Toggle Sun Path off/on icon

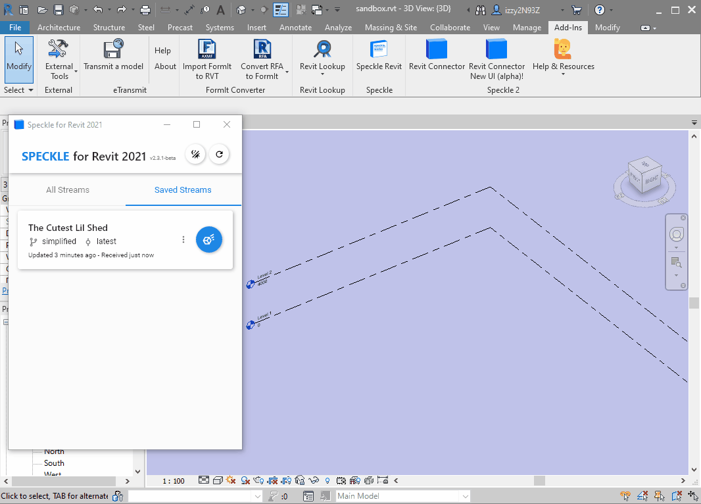(231, 480)
